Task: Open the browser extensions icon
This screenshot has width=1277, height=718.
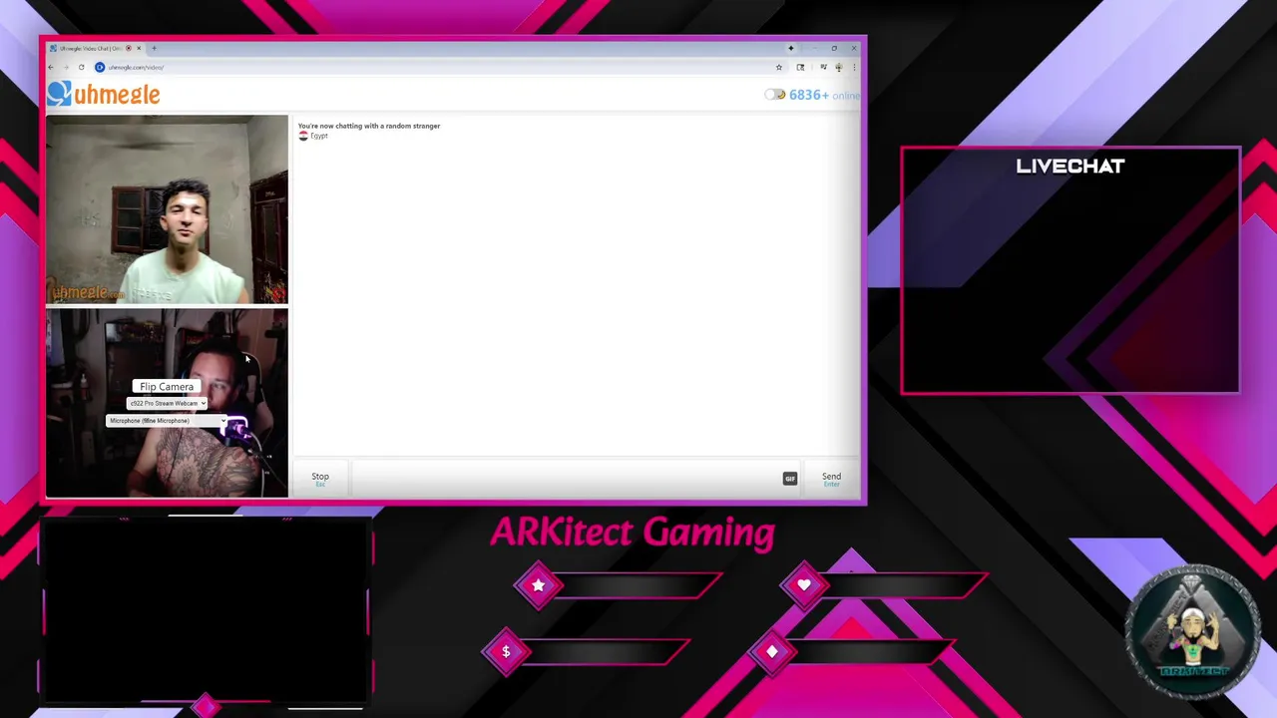Action: [800, 67]
